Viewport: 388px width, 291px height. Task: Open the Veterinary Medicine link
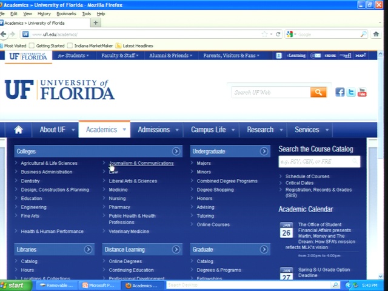coord(129,232)
